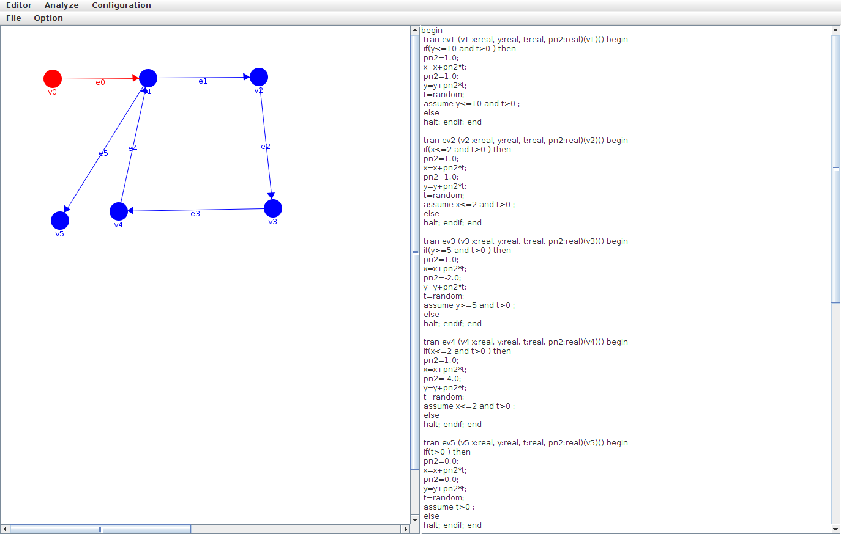Click the 'begin' line at top of code
The width and height of the screenshot is (841, 534).
coord(432,31)
